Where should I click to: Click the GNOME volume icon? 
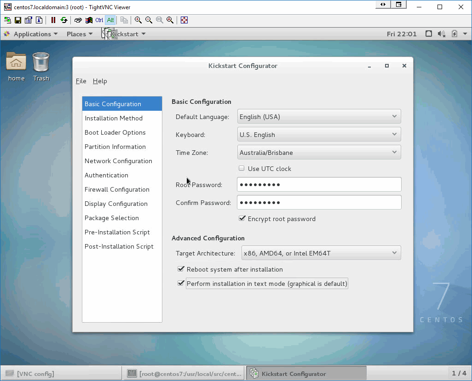(x=442, y=34)
